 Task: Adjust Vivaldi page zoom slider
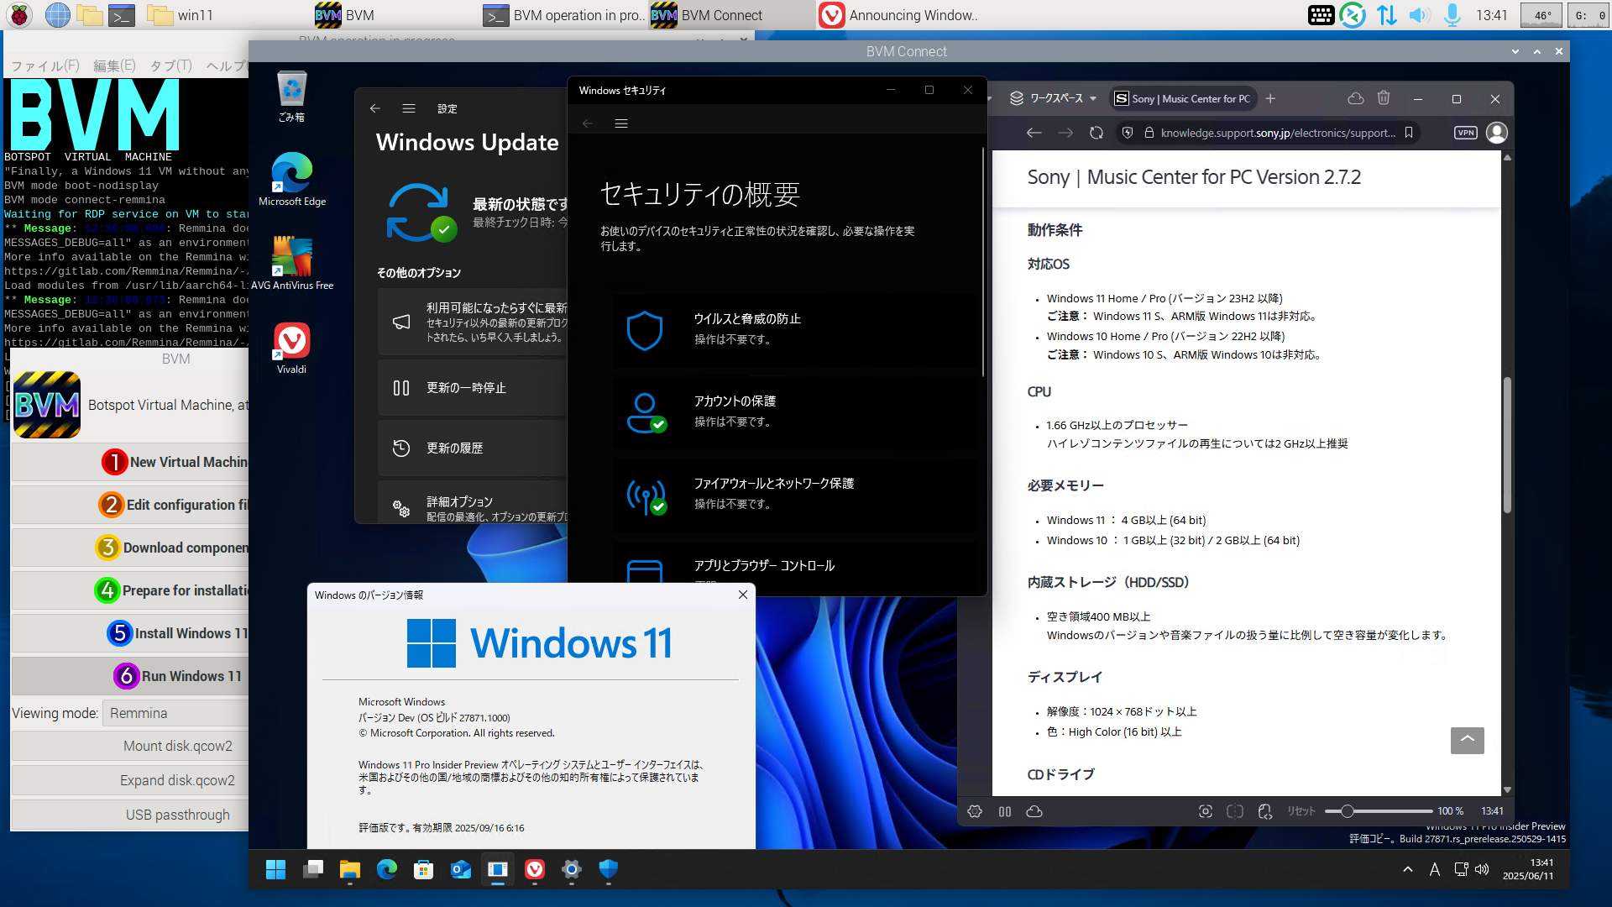pos(1378,811)
